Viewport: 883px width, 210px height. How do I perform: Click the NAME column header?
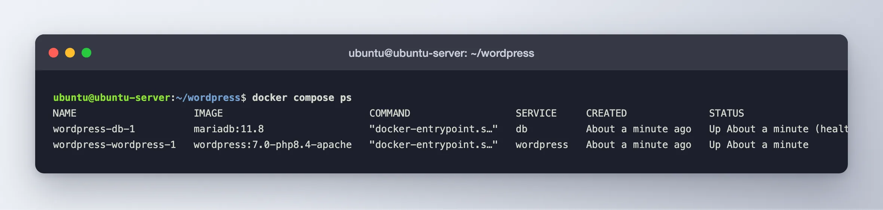[64, 113]
